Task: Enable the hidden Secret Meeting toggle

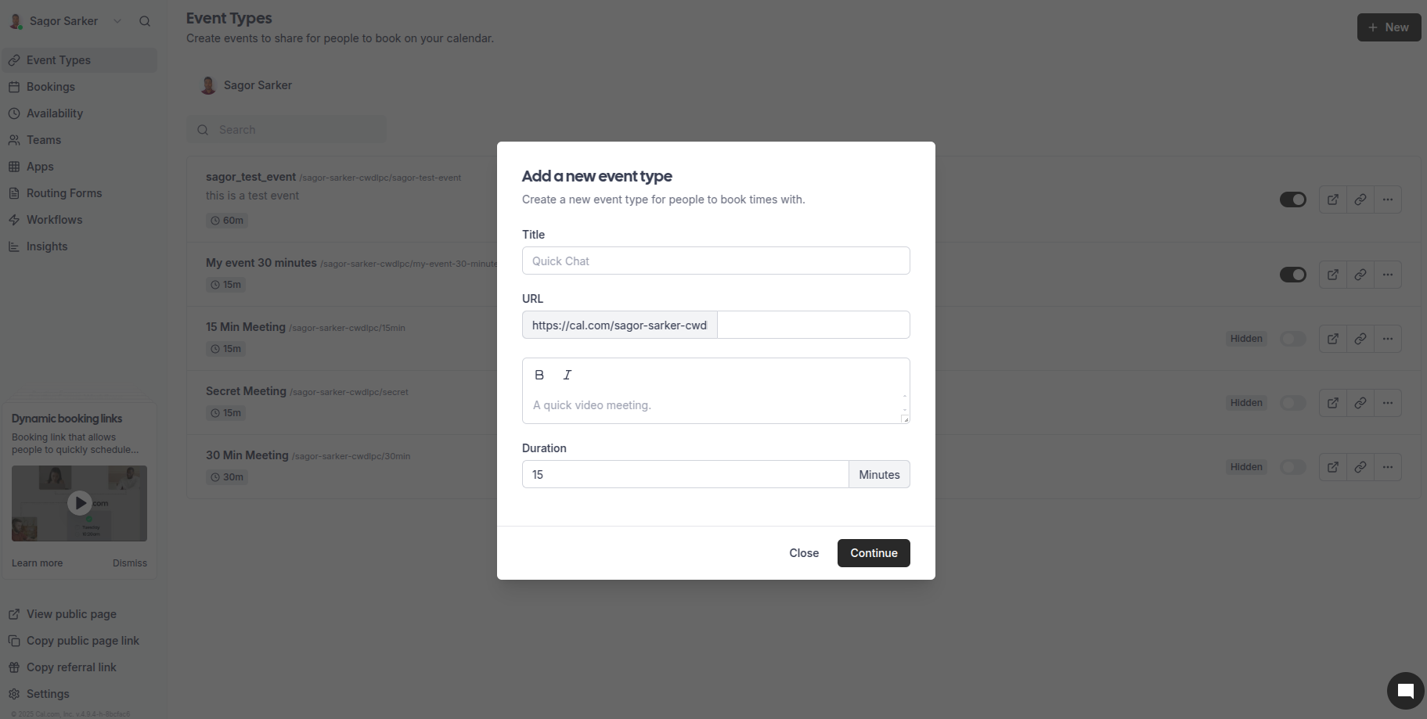Action: pyautogui.click(x=1292, y=403)
